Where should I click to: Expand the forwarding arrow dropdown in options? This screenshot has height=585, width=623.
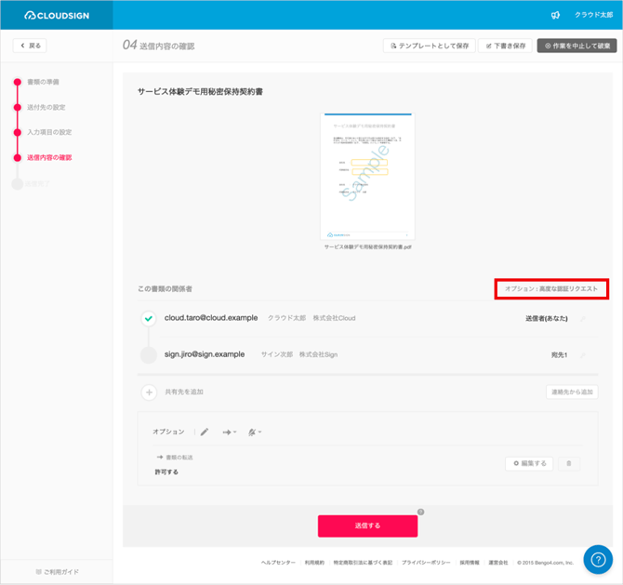pos(229,432)
